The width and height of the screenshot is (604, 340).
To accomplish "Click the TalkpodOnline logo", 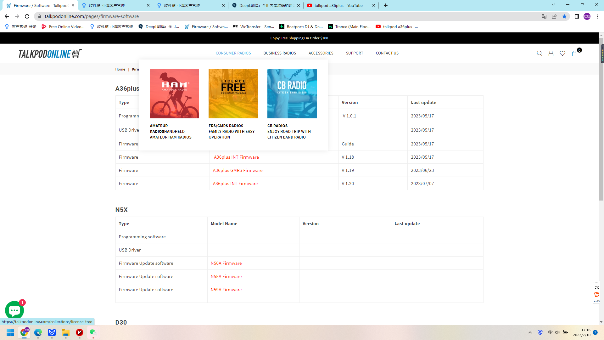I will (x=50, y=54).
